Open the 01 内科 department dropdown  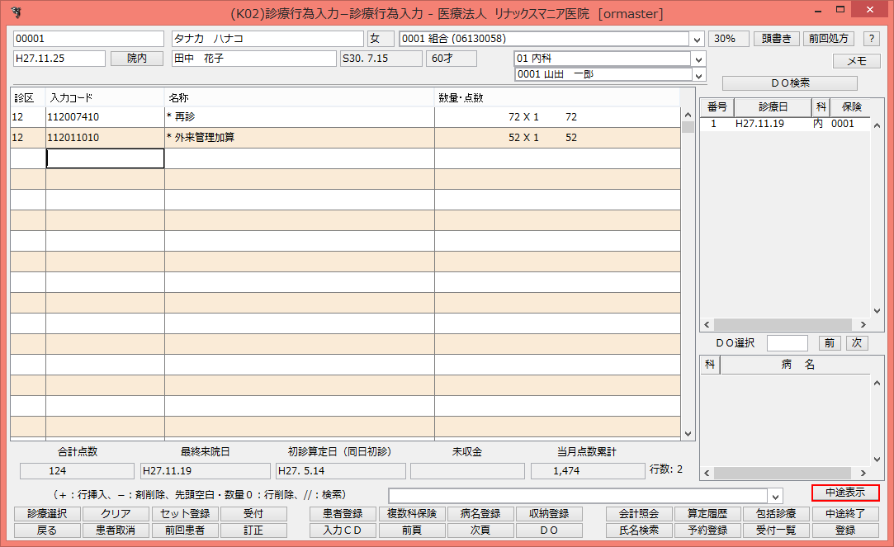(698, 59)
